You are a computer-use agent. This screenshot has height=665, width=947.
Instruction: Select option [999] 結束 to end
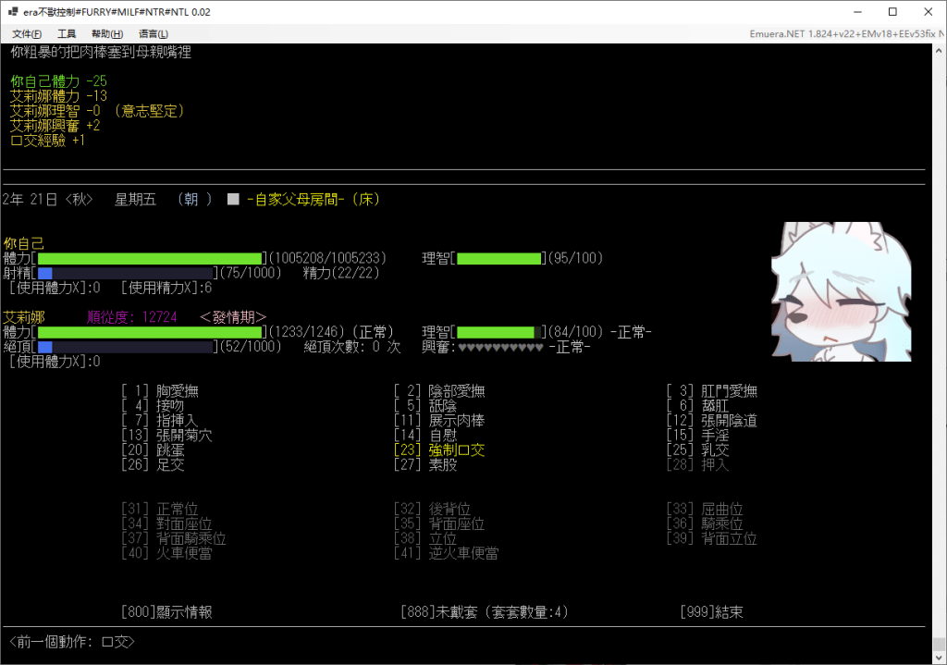[711, 612]
